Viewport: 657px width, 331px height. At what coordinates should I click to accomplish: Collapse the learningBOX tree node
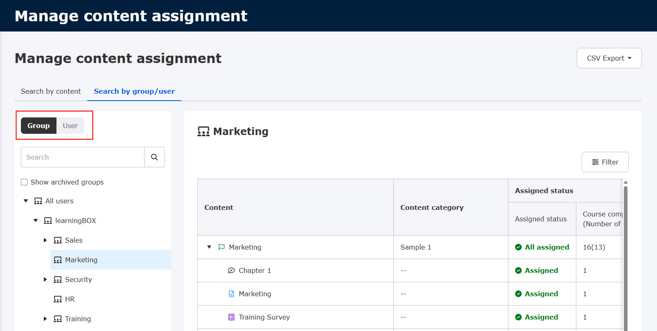[x=36, y=221]
